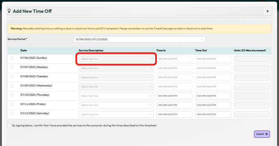The width and height of the screenshot is (279, 146).
Task: Click Units field for 07/06/2025 row
Action: [x=251, y=59]
